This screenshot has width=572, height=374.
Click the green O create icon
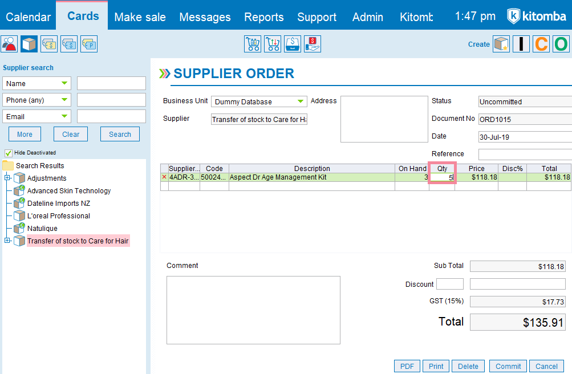coord(561,44)
